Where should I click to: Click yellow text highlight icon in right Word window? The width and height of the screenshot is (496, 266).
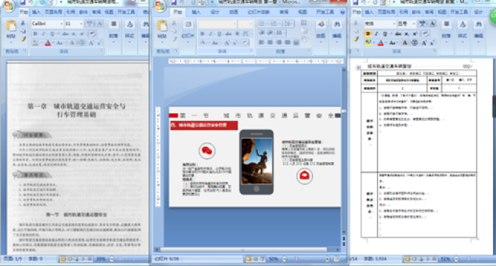pos(368,43)
